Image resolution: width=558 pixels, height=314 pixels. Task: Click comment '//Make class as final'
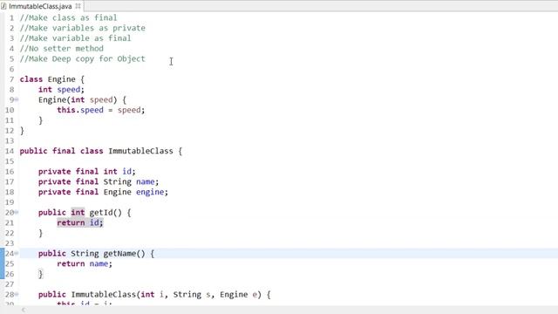(68, 17)
